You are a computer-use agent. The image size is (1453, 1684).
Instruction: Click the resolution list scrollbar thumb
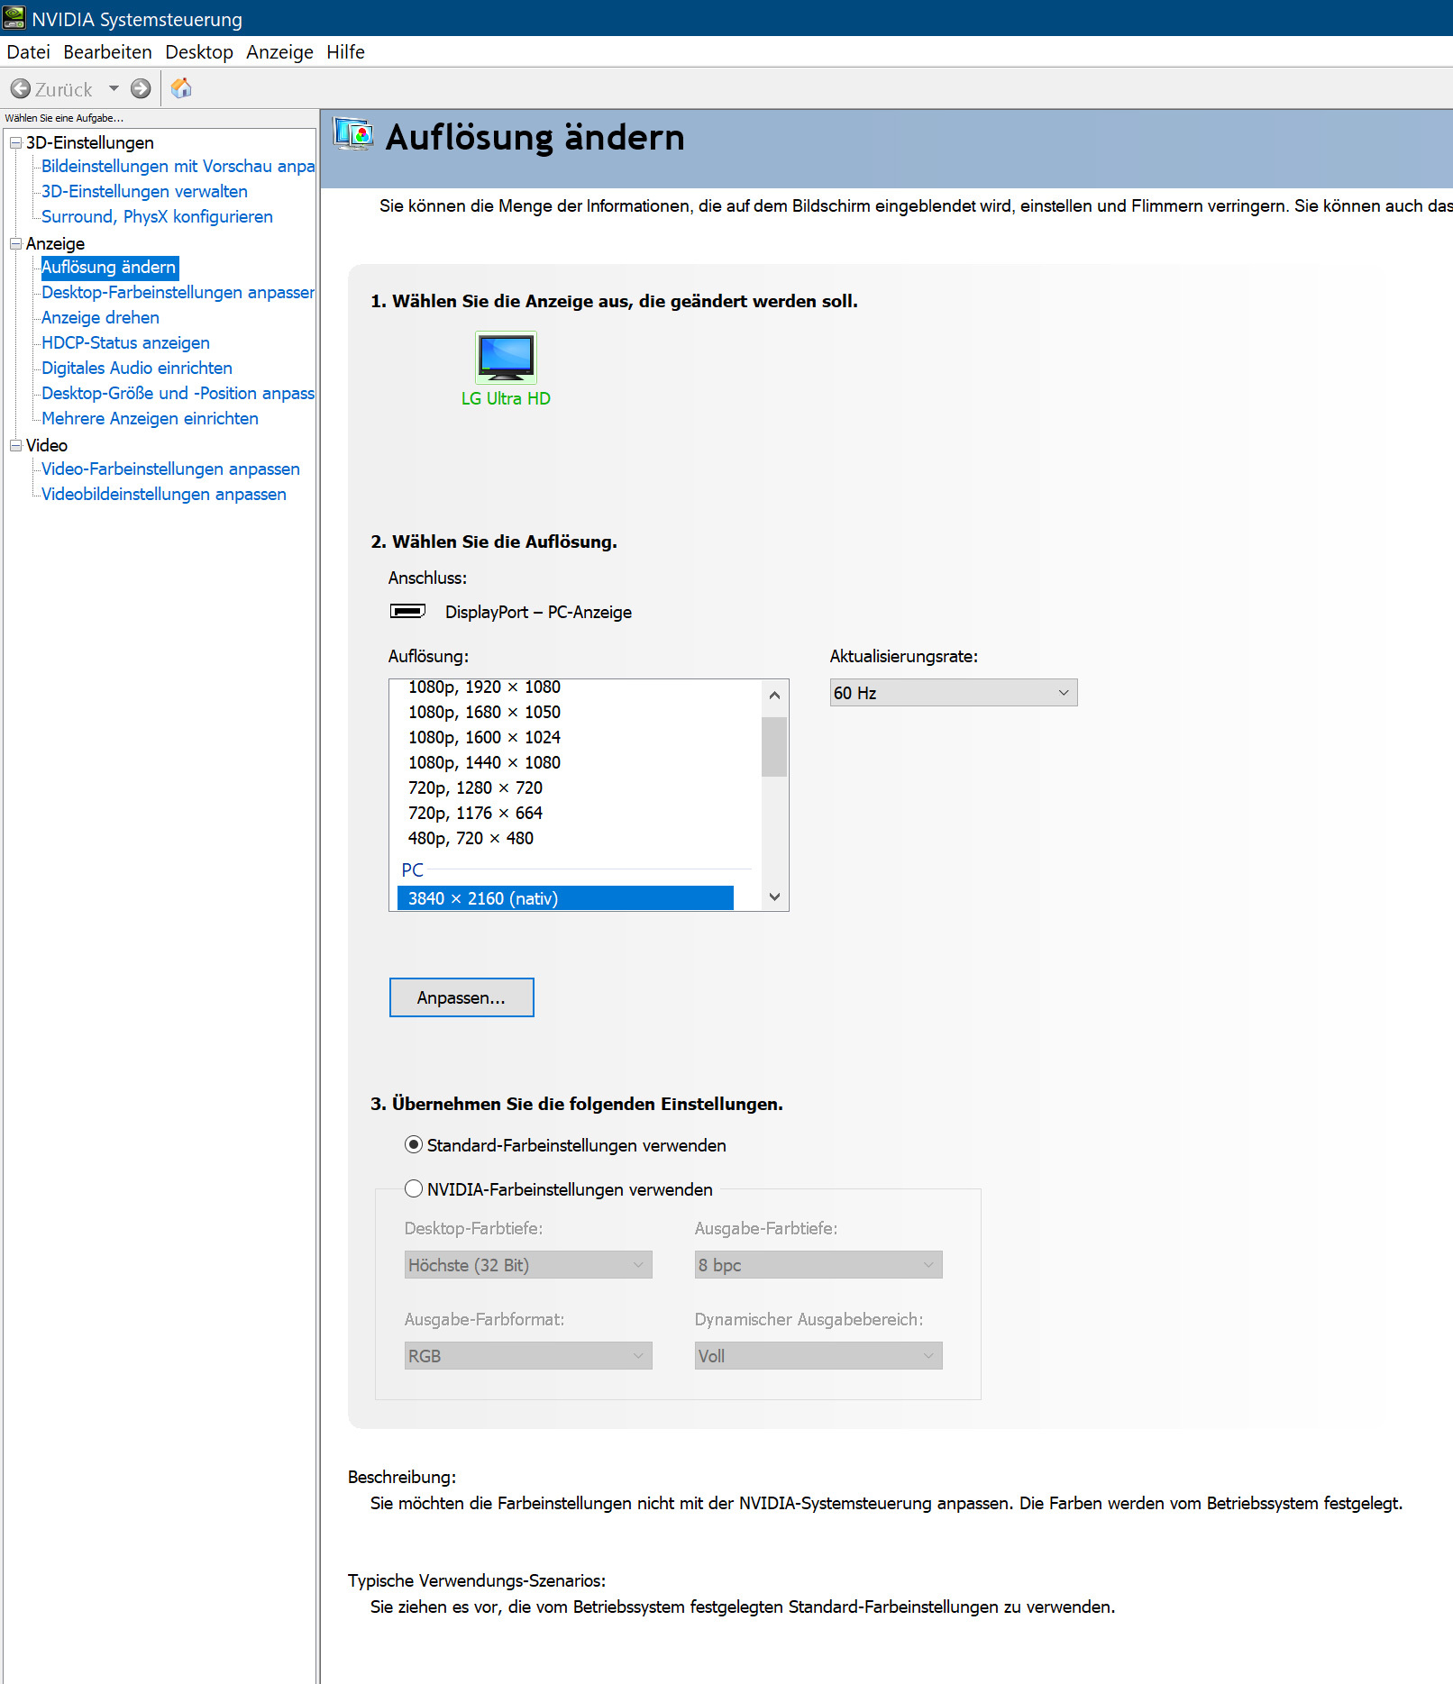coord(774,746)
